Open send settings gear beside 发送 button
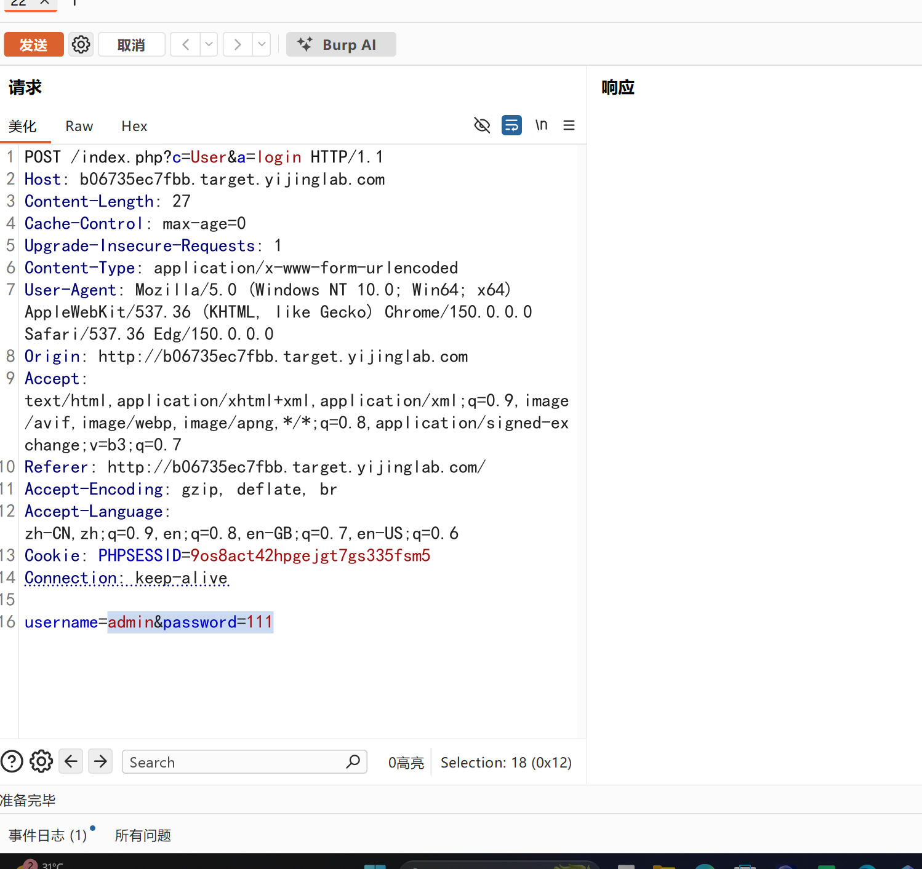 coord(81,44)
